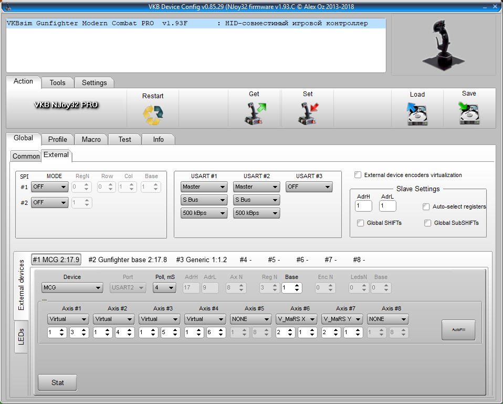The height and width of the screenshot is (404, 503).
Task: Open the USART #1 Master mode dropdown
Action: tap(204, 187)
